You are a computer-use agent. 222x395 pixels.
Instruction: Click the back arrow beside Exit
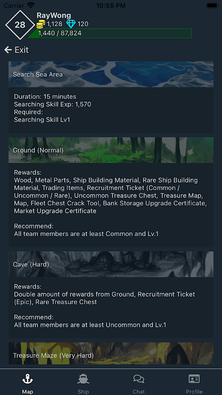tap(8, 50)
